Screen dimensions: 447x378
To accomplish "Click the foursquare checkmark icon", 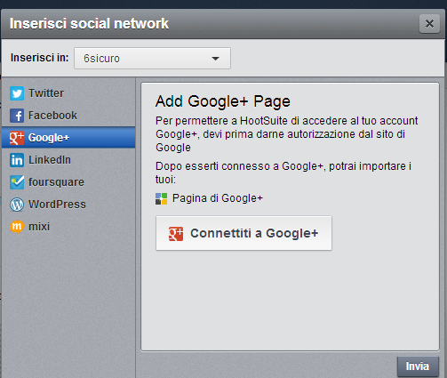I will pos(17,182).
